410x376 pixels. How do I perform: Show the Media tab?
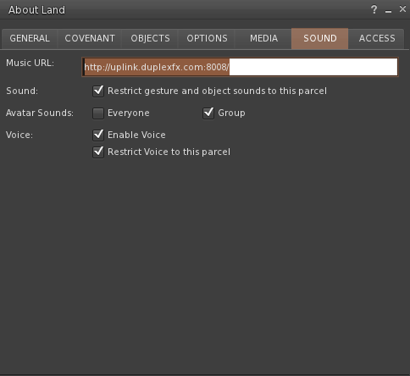(263, 38)
